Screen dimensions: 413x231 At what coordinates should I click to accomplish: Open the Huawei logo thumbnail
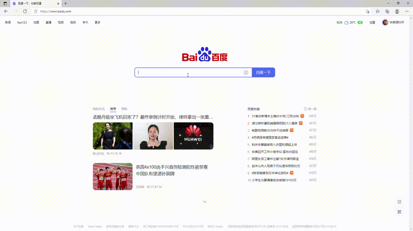(193, 136)
